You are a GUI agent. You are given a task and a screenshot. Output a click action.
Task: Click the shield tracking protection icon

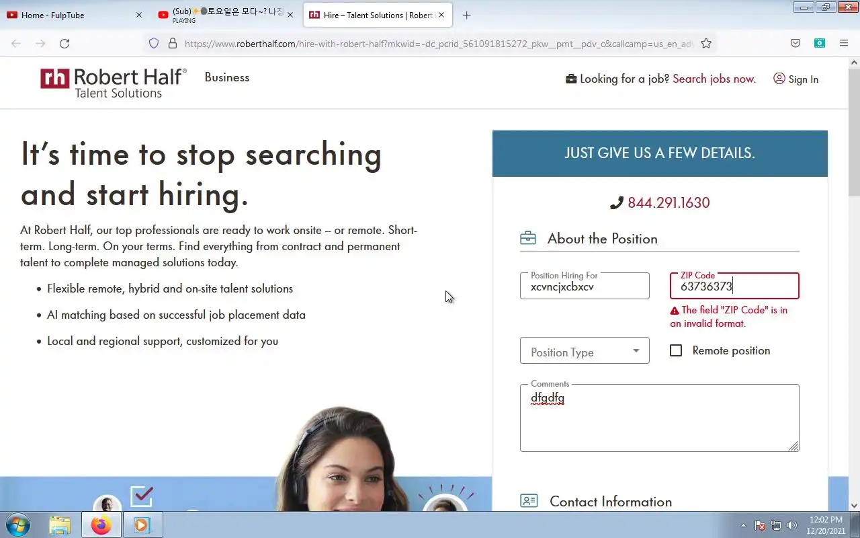click(154, 43)
